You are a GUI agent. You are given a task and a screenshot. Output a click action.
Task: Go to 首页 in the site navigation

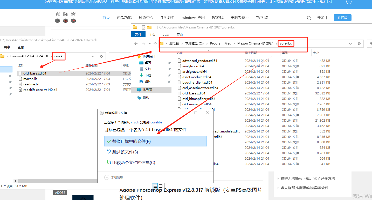click(106, 18)
